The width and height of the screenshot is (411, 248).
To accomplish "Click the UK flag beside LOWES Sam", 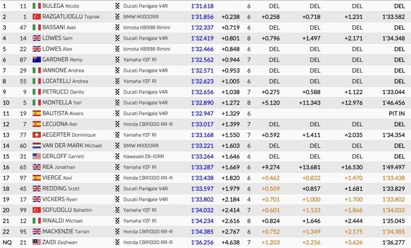I will [x=37, y=38].
